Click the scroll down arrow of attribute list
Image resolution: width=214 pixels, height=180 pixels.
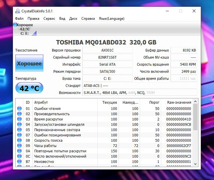[x=195, y=164]
